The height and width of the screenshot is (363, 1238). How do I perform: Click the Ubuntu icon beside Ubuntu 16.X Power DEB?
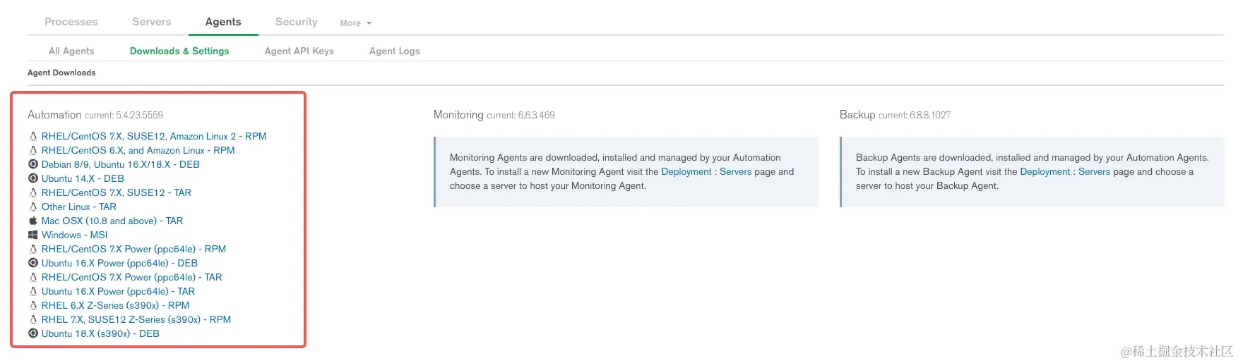coord(32,263)
